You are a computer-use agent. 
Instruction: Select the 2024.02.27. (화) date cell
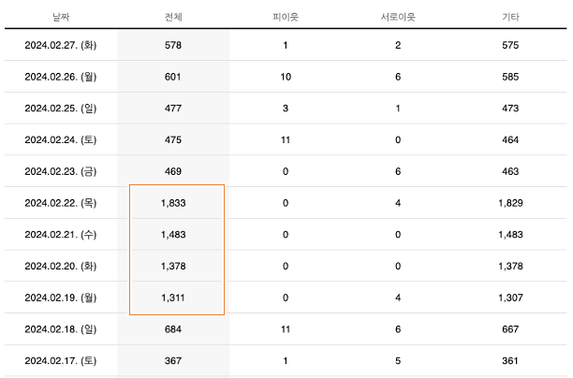[x=61, y=45]
